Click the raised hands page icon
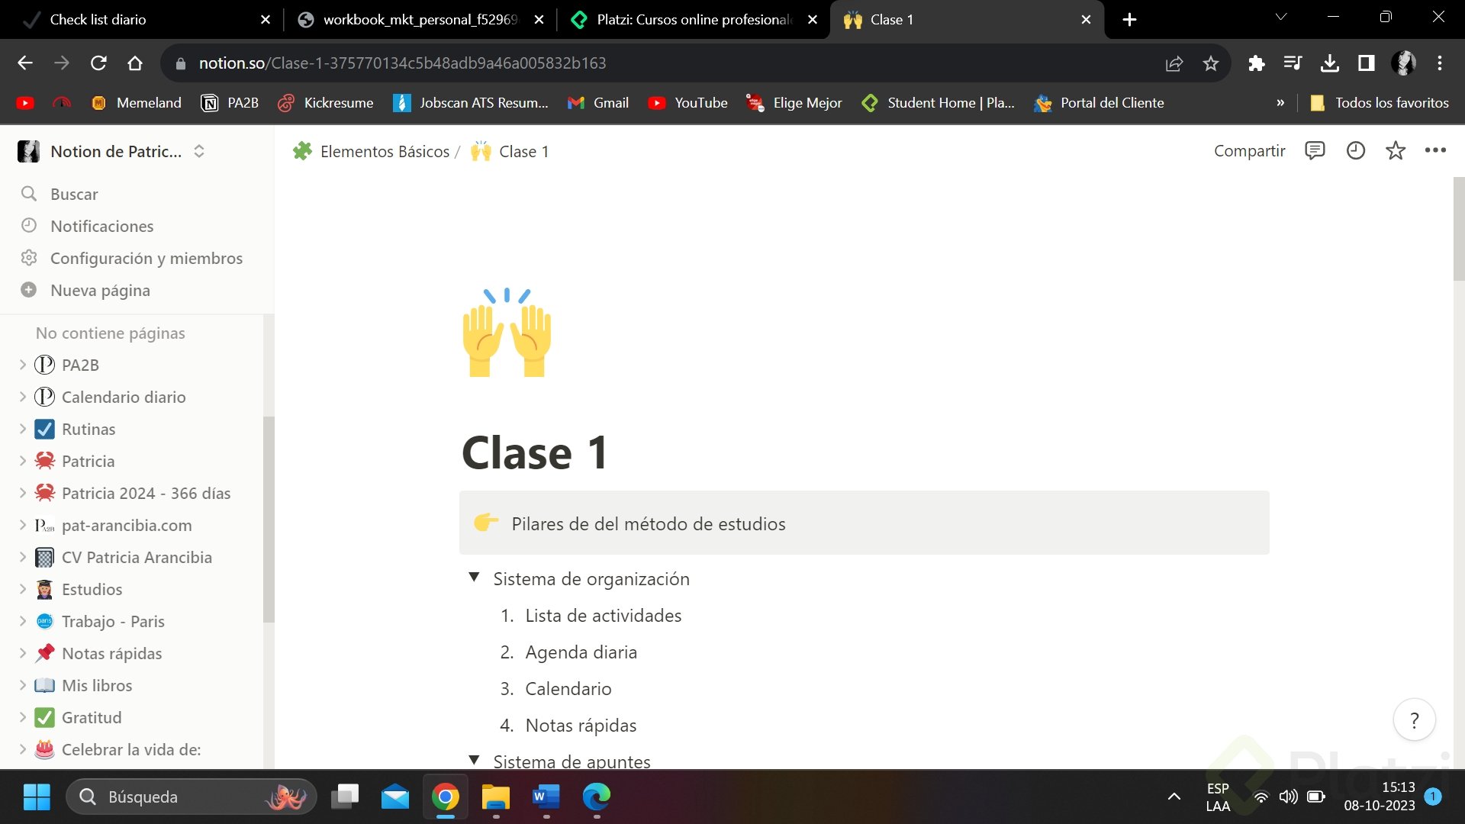The height and width of the screenshot is (824, 1465). coord(507,333)
